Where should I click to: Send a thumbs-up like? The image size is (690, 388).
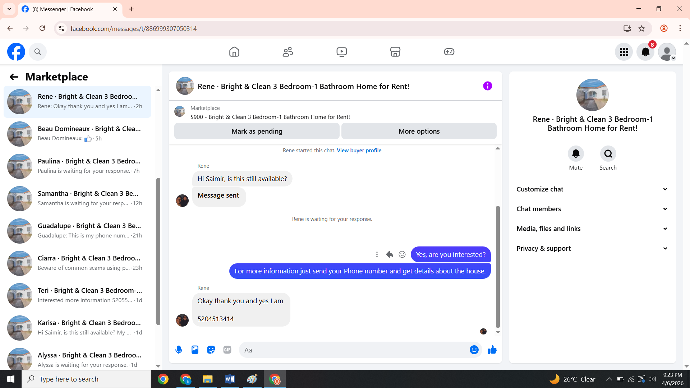(x=492, y=350)
